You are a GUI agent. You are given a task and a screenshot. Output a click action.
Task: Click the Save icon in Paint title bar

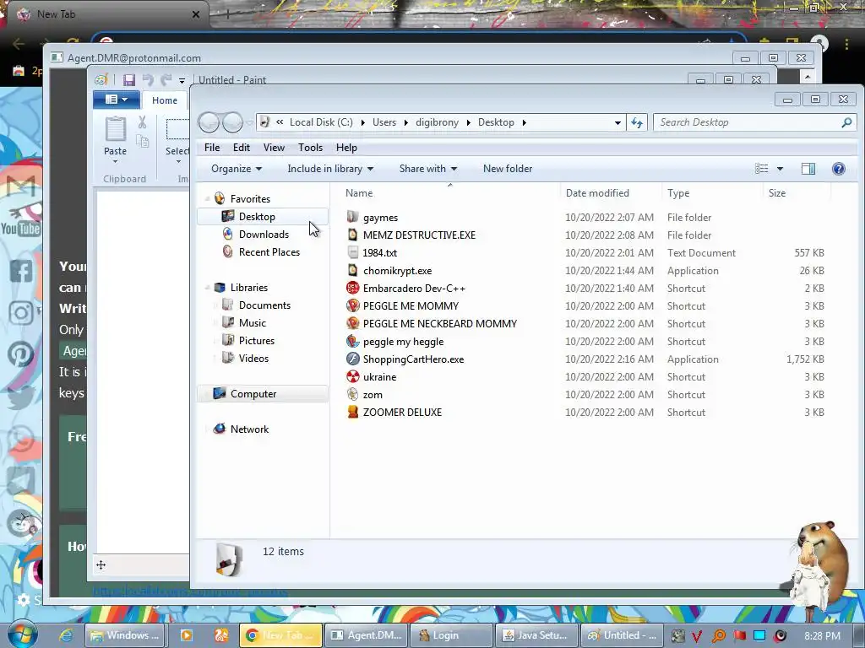129,80
